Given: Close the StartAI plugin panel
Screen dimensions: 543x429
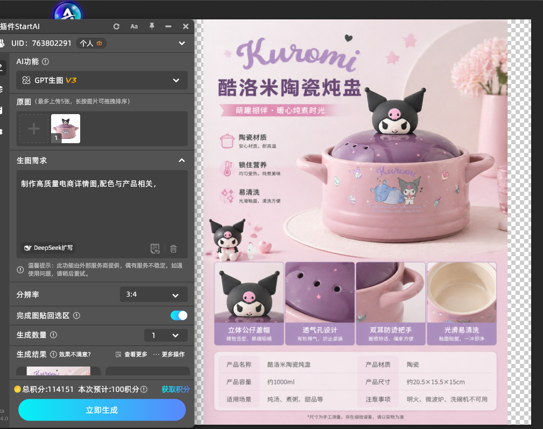Looking at the screenshot, I should [x=186, y=27].
